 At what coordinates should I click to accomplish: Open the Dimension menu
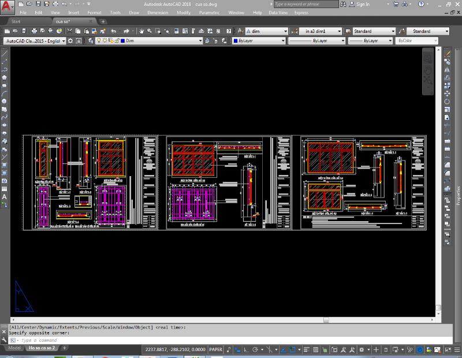click(158, 13)
